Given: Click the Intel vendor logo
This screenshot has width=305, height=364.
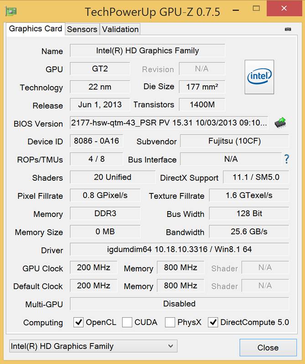Looking at the screenshot, I should (259, 77).
